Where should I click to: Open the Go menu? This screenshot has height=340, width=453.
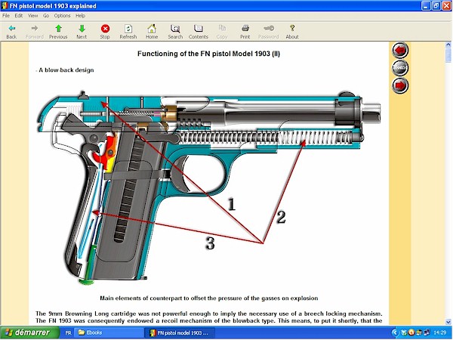coord(46,16)
